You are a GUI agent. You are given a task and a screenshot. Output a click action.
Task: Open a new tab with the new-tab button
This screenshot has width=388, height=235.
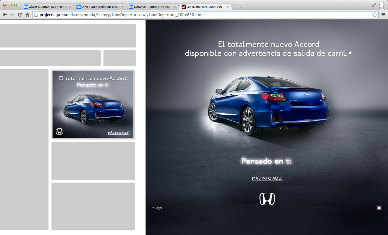[x=237, y=7]
